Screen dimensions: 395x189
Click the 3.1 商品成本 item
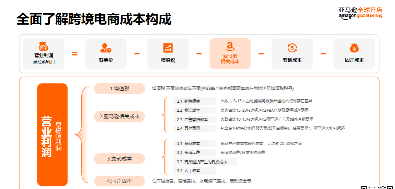pyautogui.click(x=194, y=143)
